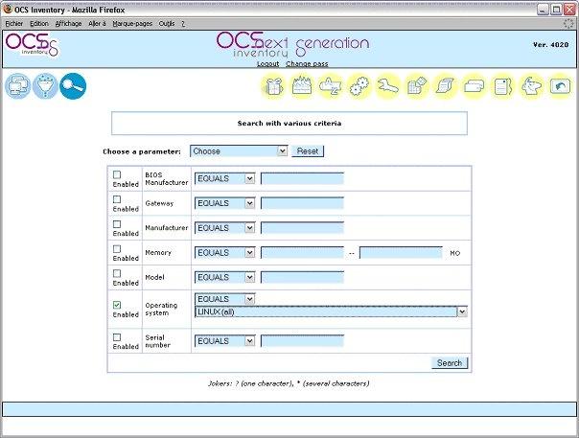The image size is (579, 438).
Task: Open the A-Z dictionary icon
Action: pos(331,86)
